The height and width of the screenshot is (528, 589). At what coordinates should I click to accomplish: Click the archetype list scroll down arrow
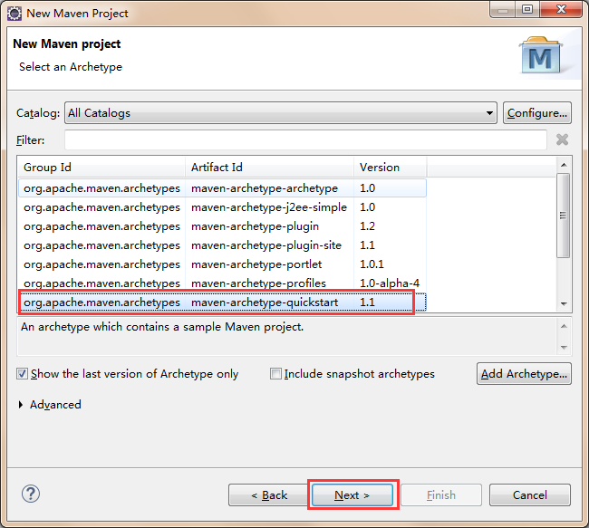[563, 303]
